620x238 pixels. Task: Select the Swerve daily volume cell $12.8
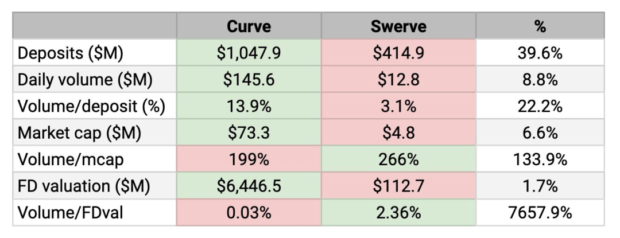tap(398, 79)
